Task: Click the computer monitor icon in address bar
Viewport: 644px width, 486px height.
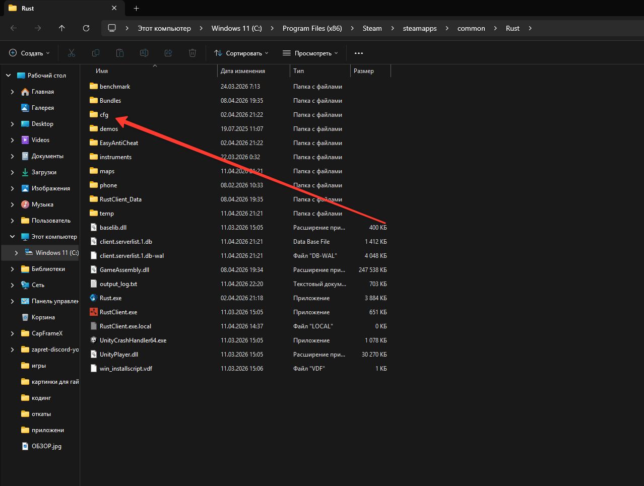Action: click(112, 28)
